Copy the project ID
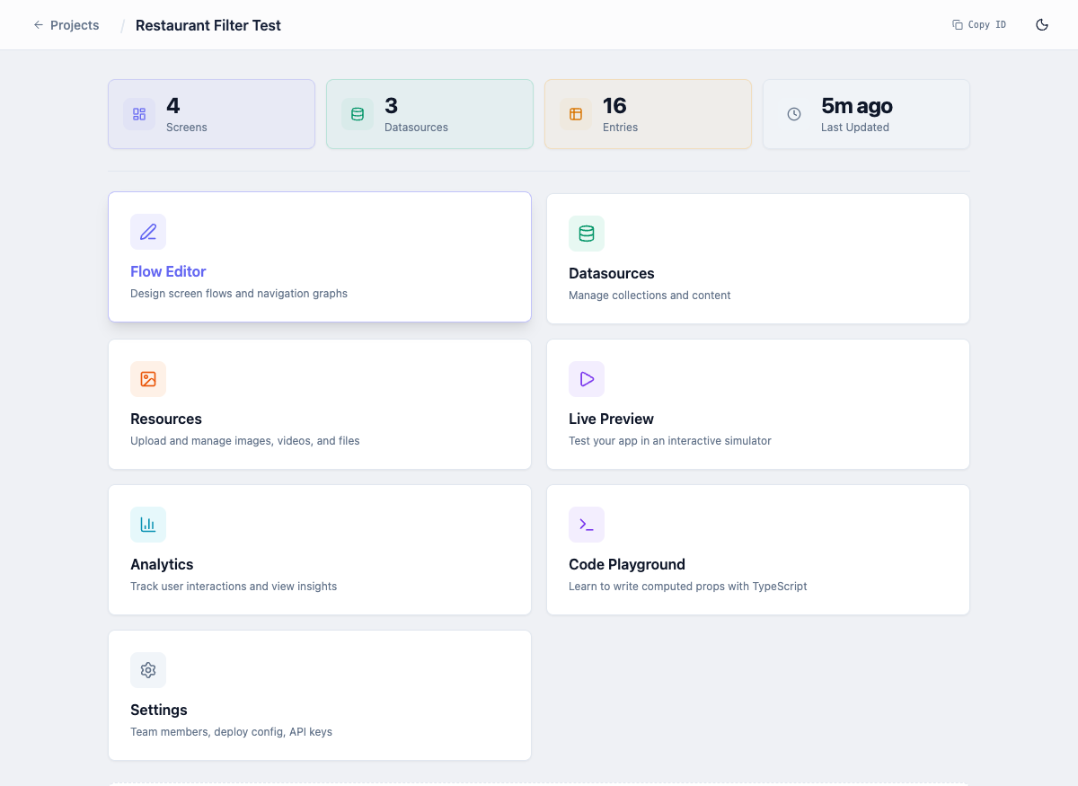Screen dimensions: 1078x786 pyautogui.click(x=979, y=24)
